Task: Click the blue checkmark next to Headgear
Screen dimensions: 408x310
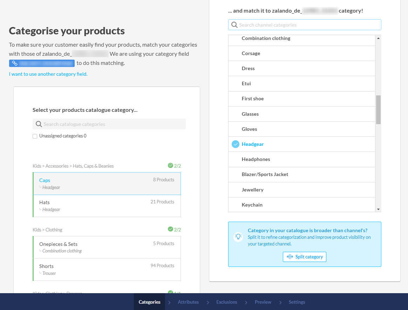Action: point(236,144)
